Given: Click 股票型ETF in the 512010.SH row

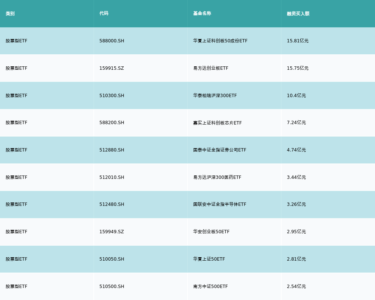Looking at the screenshot, I should coord(16,177).
